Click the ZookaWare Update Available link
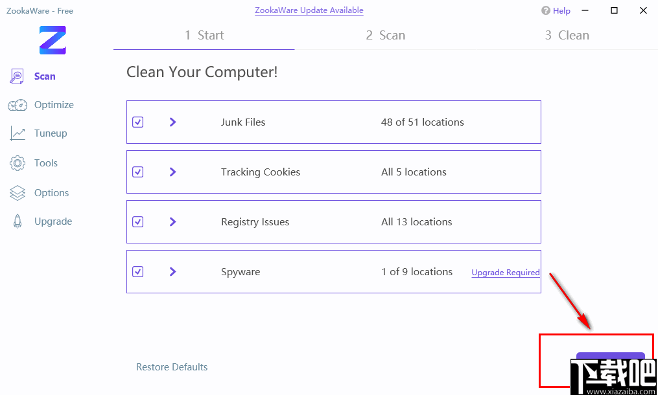The image size is (658, 395). [x=309, y=10]
